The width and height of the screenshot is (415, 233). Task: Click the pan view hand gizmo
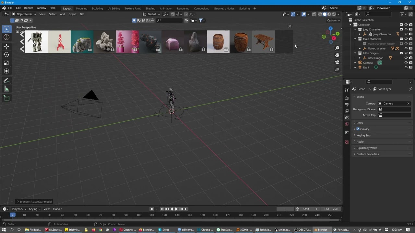337,55
